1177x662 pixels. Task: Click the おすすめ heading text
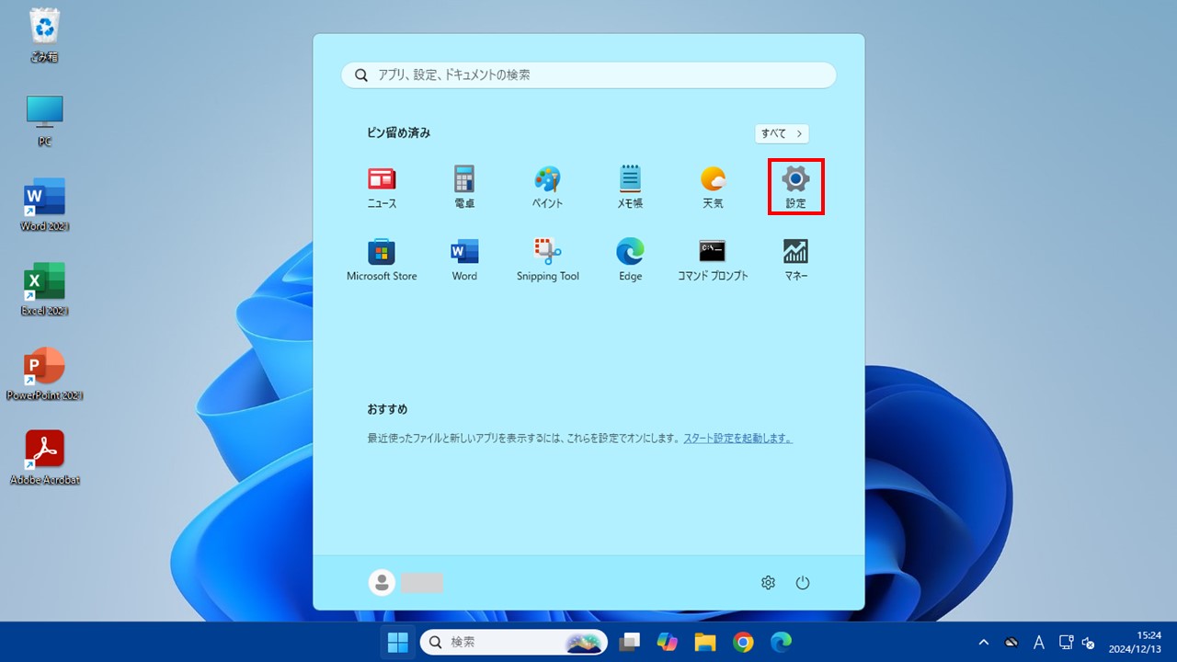(x=387, y=409)
